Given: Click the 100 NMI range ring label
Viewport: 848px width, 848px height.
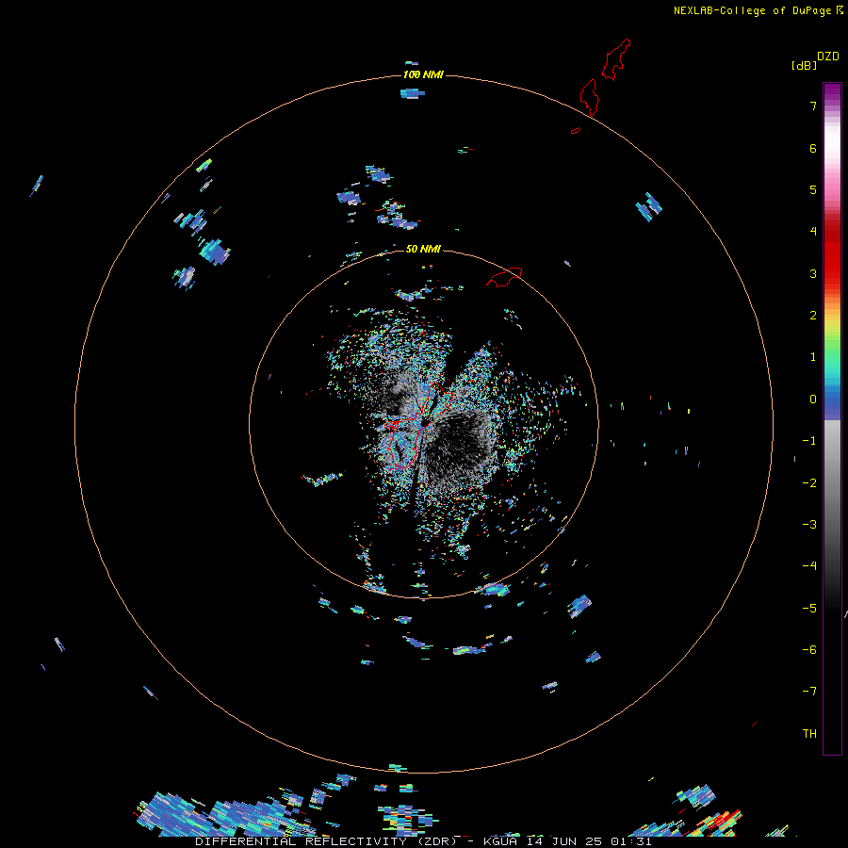Looking at the screenshot, I should 423,74.
